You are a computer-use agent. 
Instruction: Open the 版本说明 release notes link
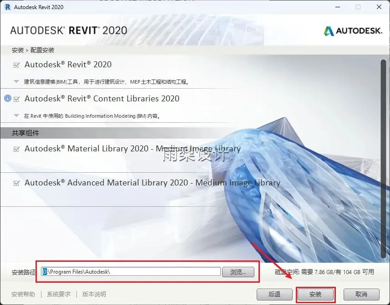(94, 295)
